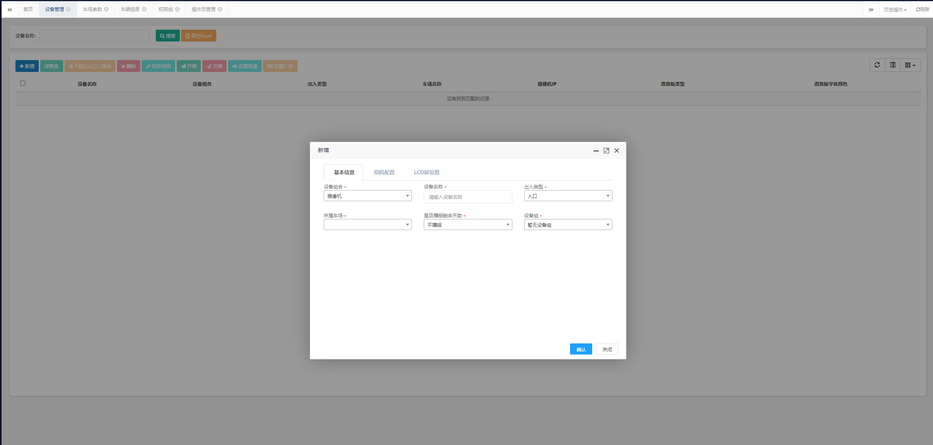Click the table refresh icon button
The height and width of the screenshot is (445, 933).
coord(877,65)
